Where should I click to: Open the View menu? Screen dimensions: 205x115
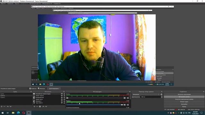[17, 4]
